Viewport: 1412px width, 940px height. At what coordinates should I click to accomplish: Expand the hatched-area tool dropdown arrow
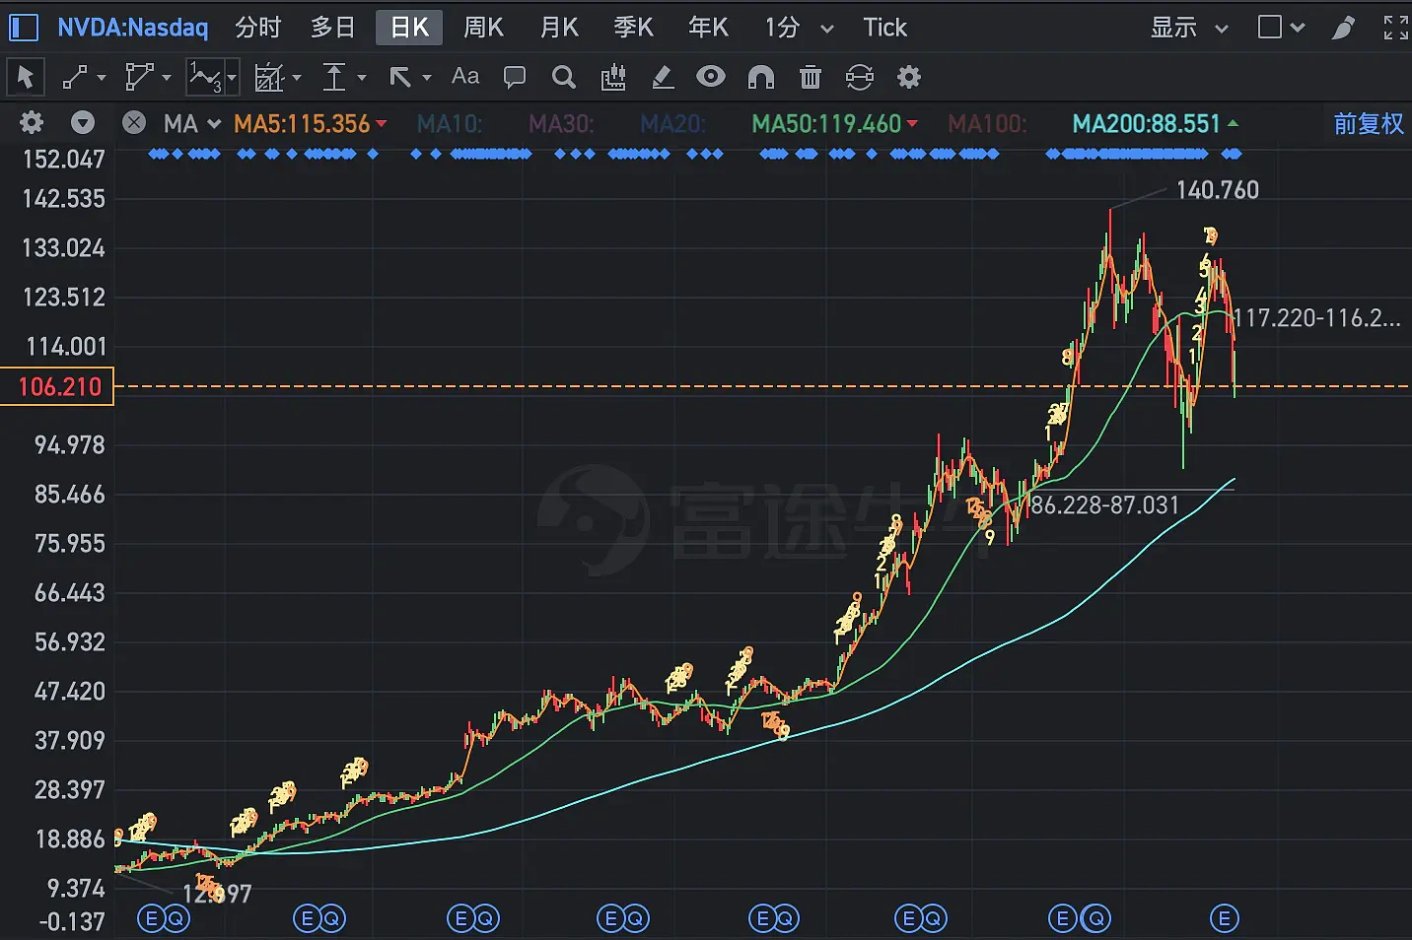(x=296, y=77)
